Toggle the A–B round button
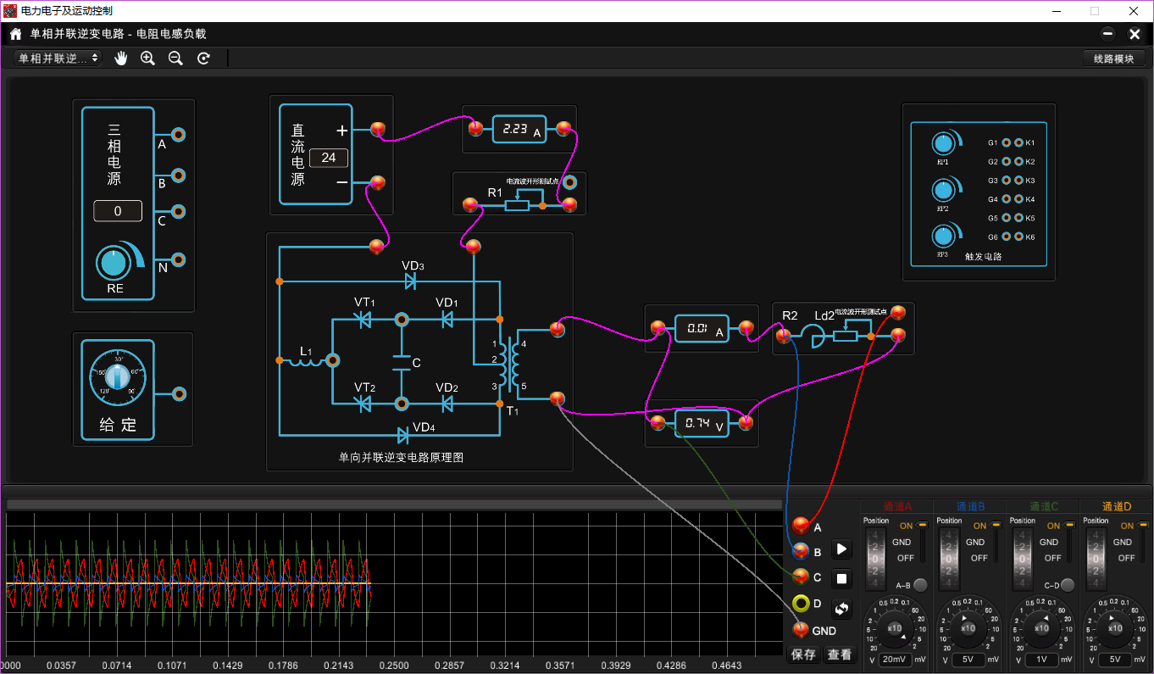The image size is (1154, 674). (x=920, y=585)
